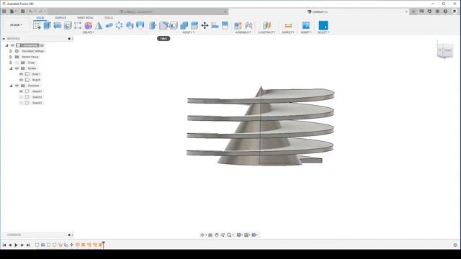This screenshot has height=259, width=461.
Task: Open the Assemble menu dropdown
Action: click(243, 32)
